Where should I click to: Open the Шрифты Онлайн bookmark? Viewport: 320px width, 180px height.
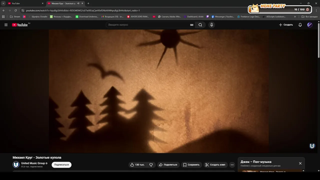click(x=37, y=17)
